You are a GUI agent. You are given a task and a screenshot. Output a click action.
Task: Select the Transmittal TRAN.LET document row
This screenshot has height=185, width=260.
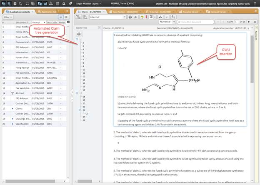pyautogui.click(x=34, y=62)
